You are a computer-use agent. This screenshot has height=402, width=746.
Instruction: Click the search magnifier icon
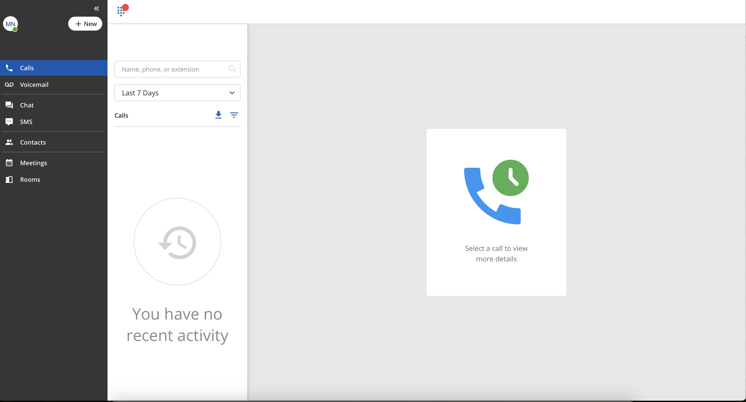point(232,69)
